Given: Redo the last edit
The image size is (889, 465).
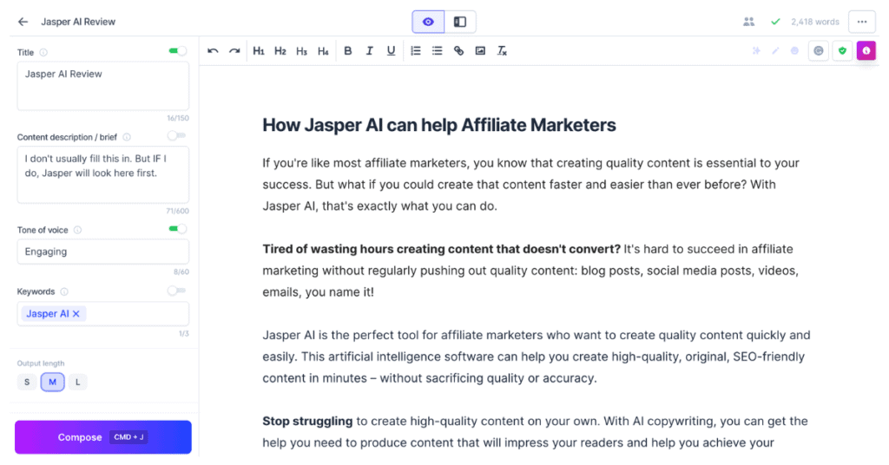Looking at the screenshot, I should coord(234,51).
